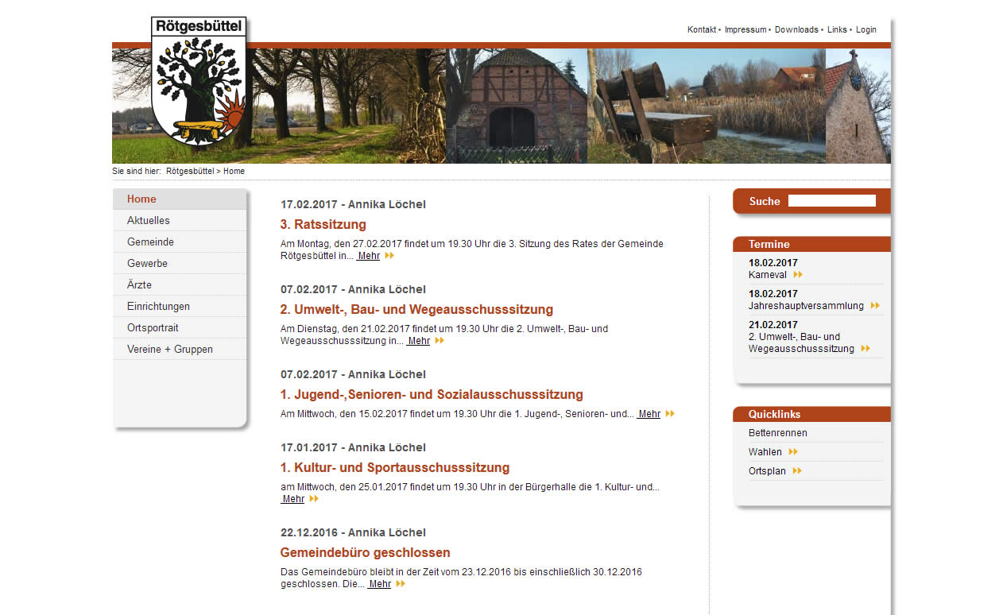Image resolution: width=1003 pixels, height=615 pixels.
Task: Navigate to Einrichtungen
Action: click(x=180, y=307)
